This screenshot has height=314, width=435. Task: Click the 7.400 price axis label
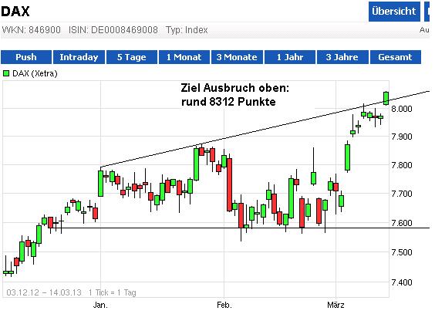coord(402,282)
